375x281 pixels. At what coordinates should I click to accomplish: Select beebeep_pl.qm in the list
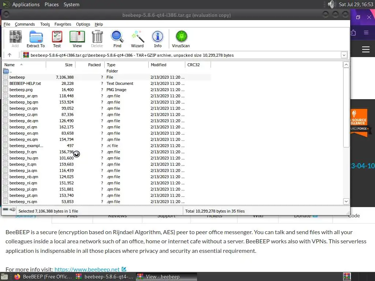pos(107,189)
